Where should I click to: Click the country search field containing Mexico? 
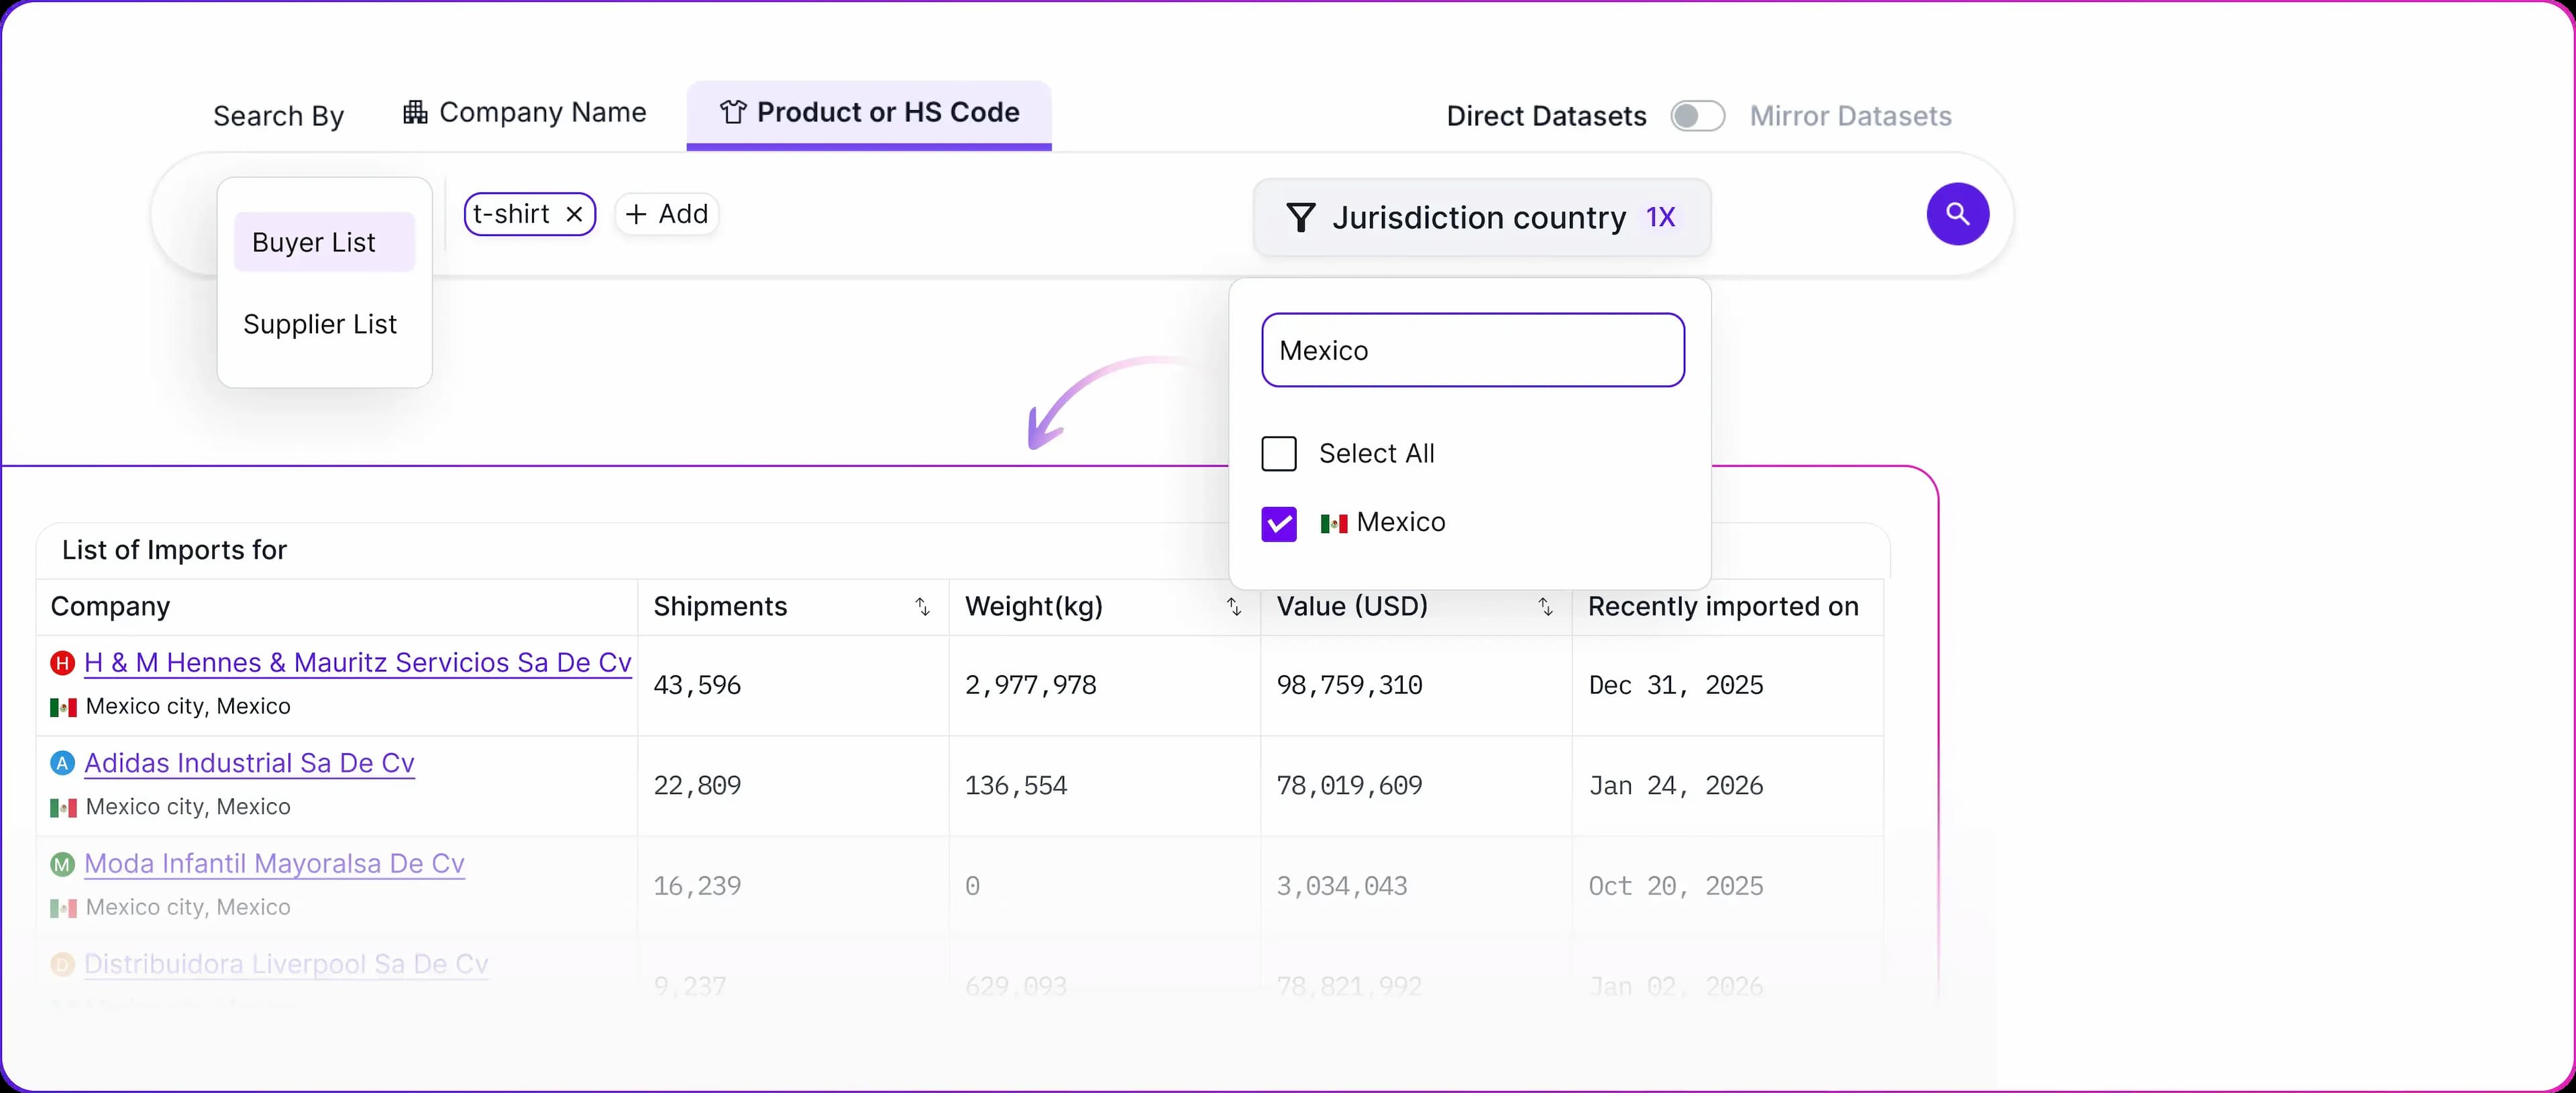tap(1472, 351)
